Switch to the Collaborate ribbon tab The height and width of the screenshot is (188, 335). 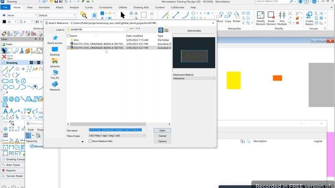tap(177, 7)
